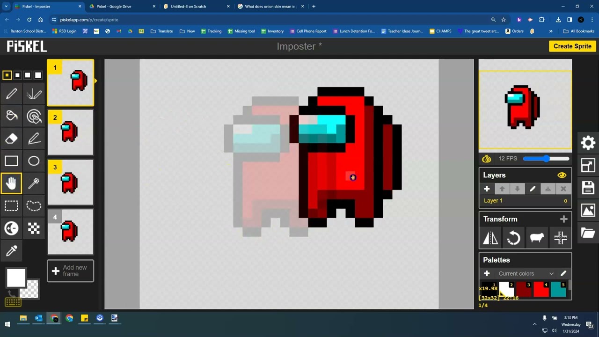Flip the sprite with the Transform flip icon

pos(490,238)
